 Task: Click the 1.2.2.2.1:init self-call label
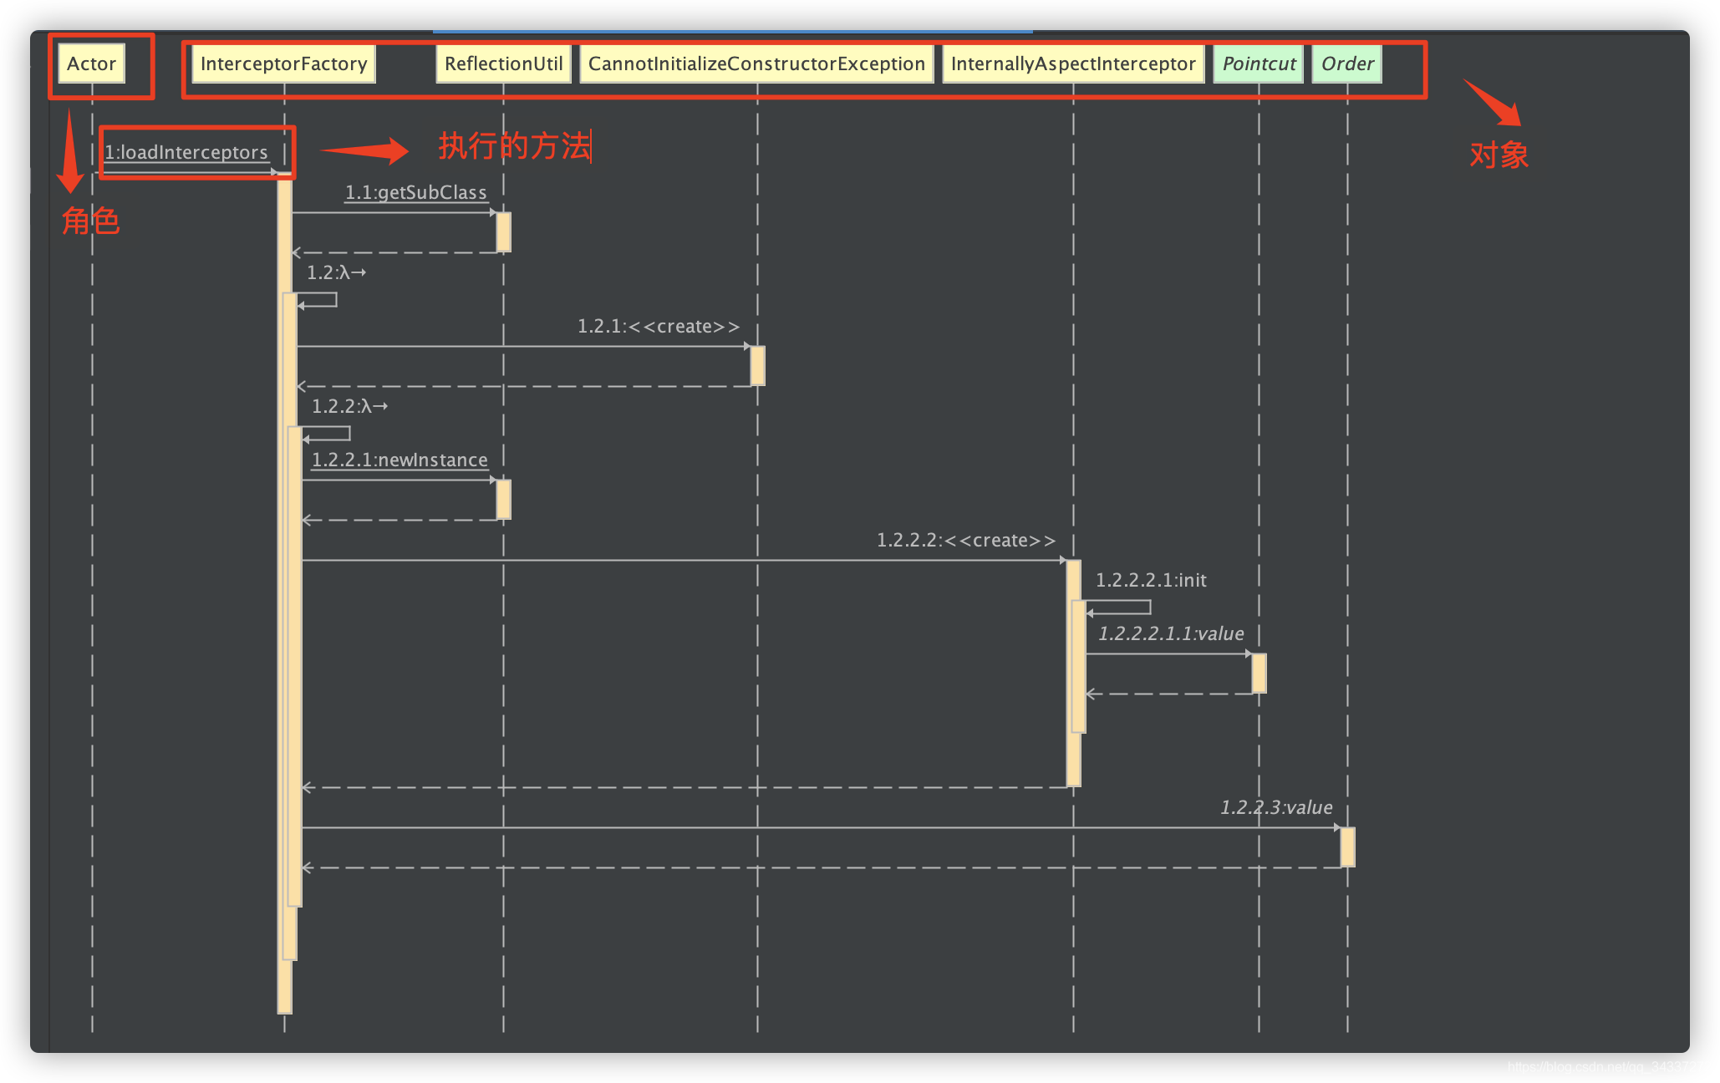pos(1150,580)
